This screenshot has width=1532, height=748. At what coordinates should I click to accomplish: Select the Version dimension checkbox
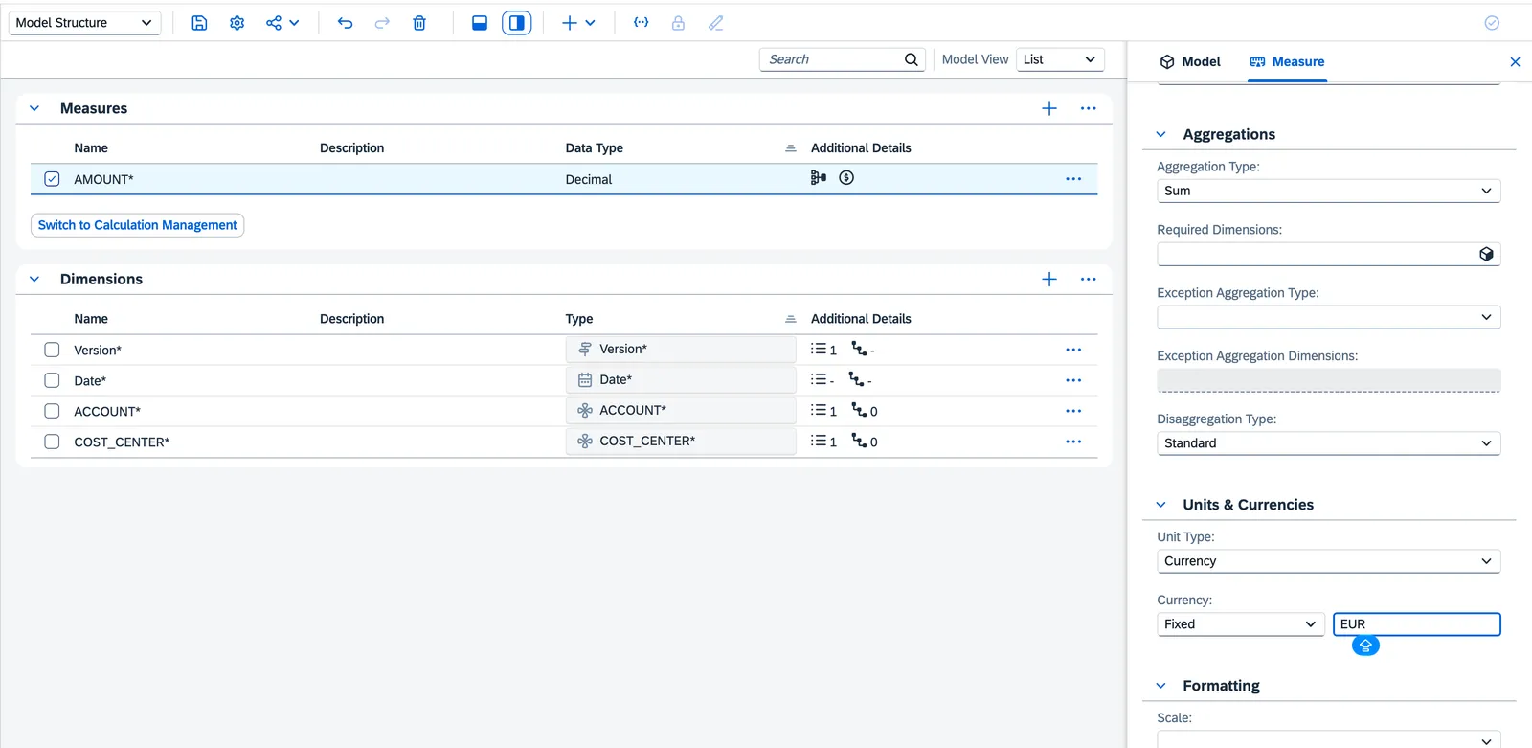(x=52, y=350)
